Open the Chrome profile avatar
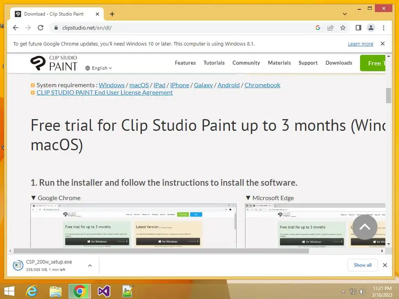Screen dimensions: 399x299 coord(371,28)
